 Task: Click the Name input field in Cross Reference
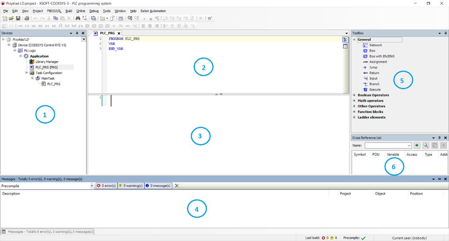click(386, 146)
